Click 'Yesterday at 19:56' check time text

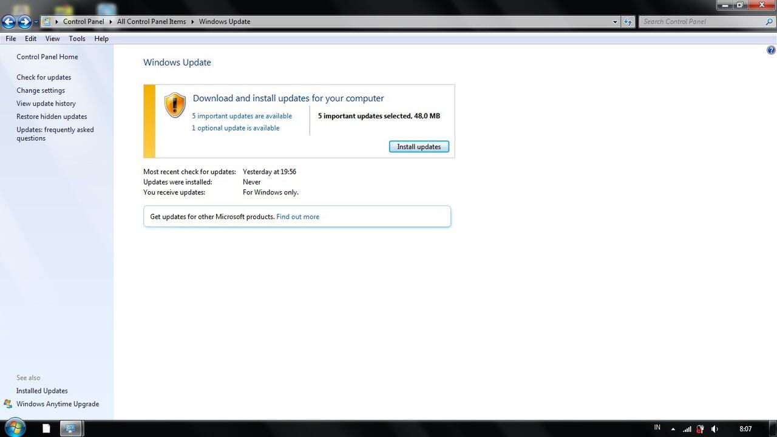(270, 172)
